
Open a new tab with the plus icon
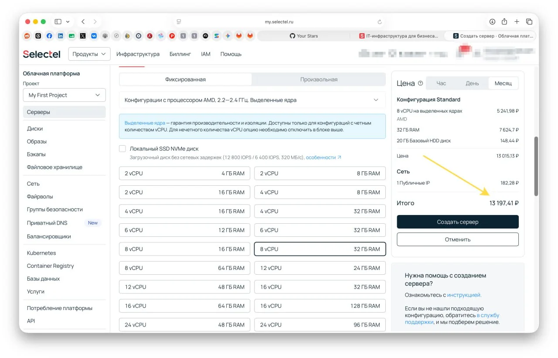(x=517, y=21)
